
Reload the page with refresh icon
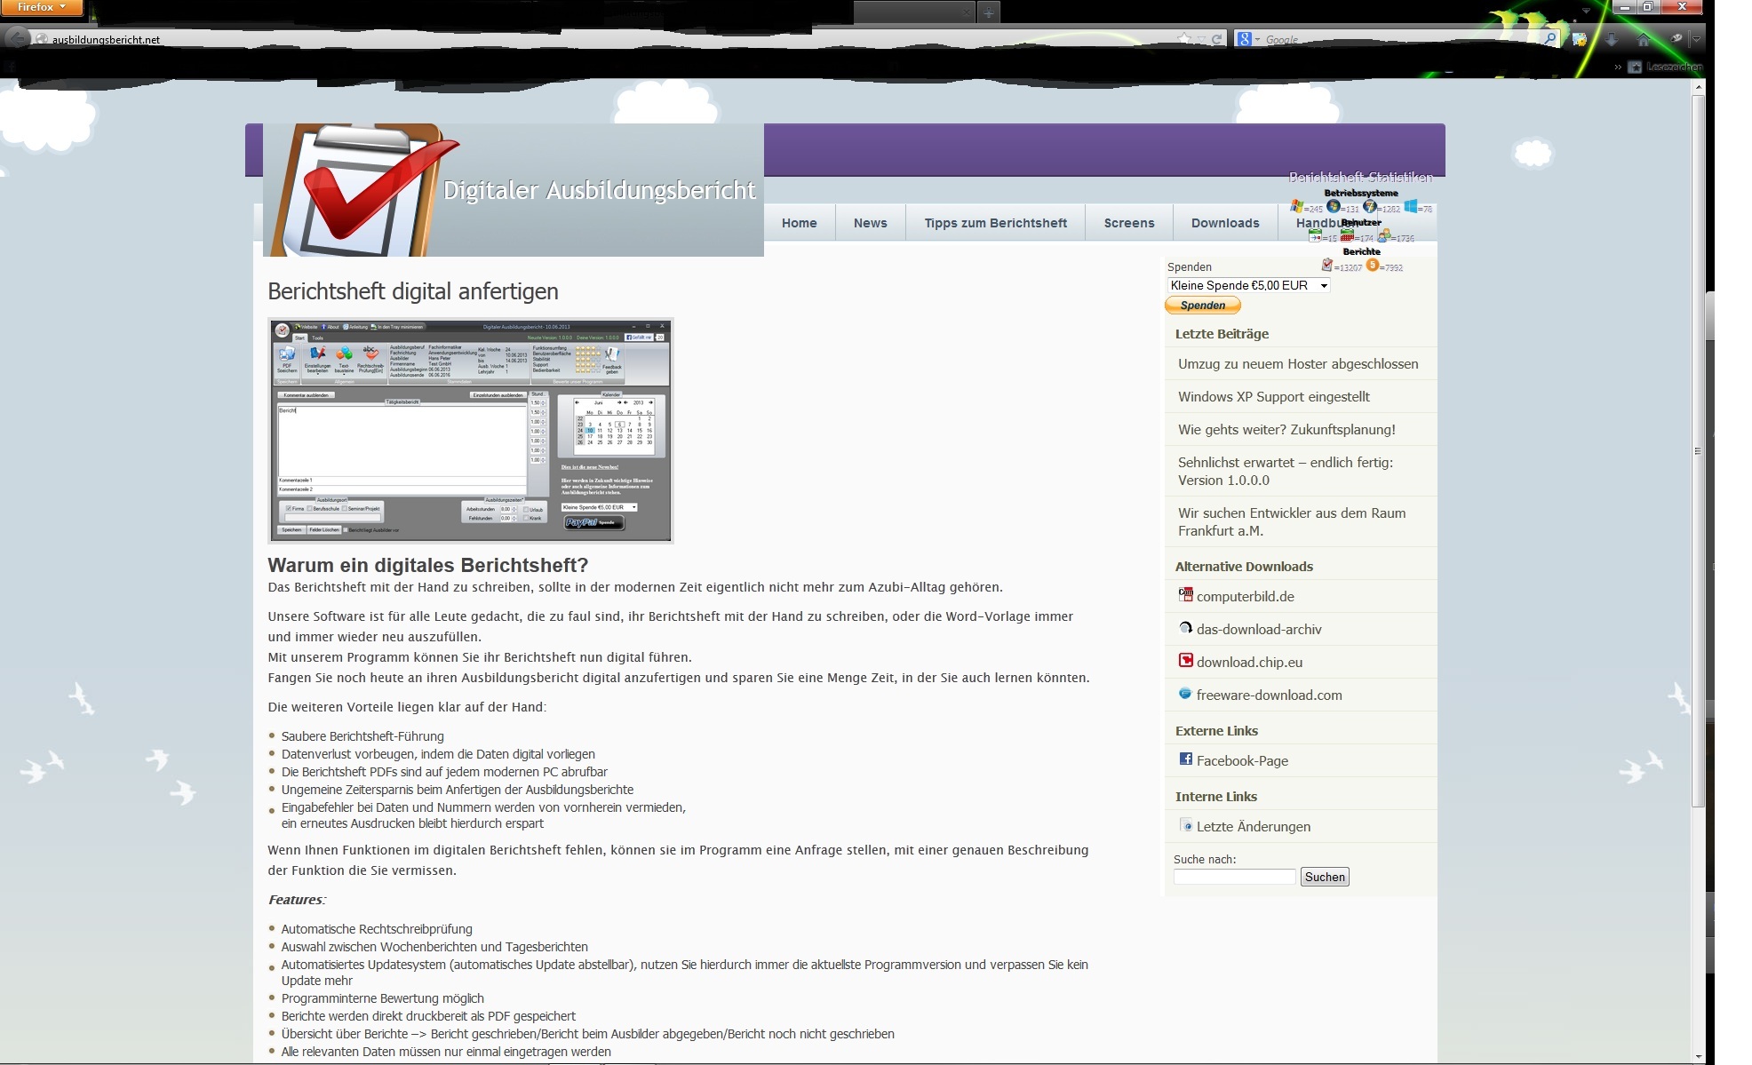(x=1217, y=39)
